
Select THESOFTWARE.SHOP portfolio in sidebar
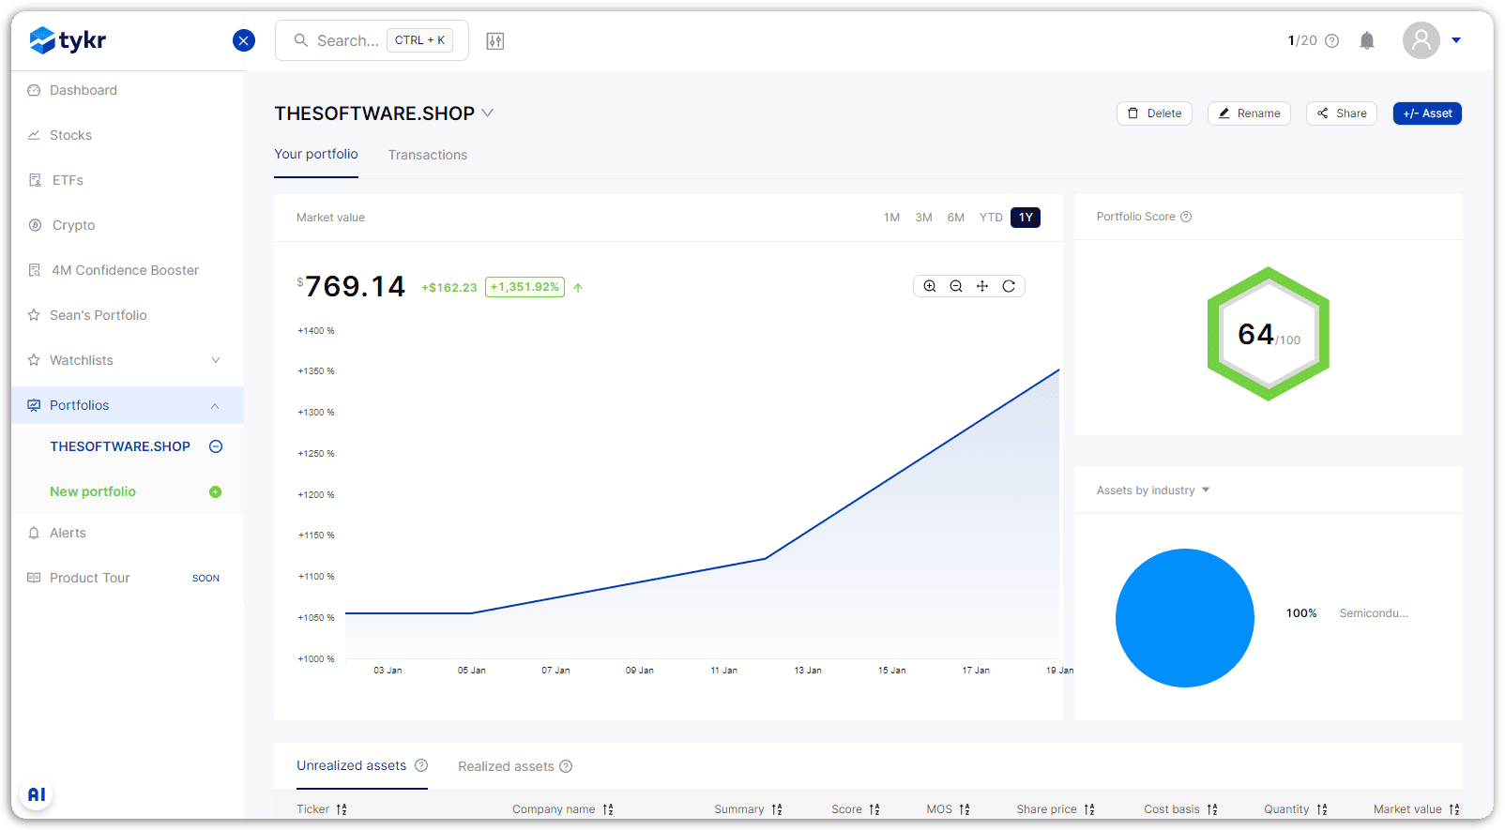(120, 446)
